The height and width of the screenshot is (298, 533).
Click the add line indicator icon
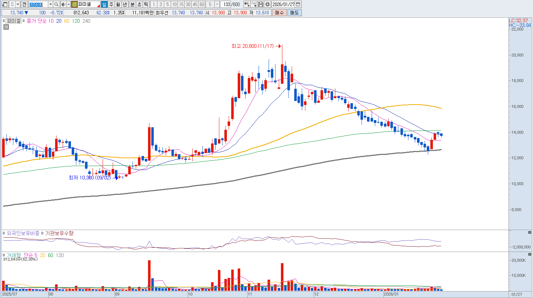[254, 4]
